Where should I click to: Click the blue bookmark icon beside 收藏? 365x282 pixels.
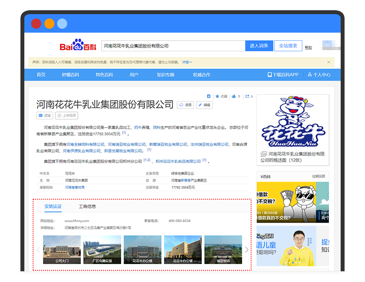click(x=209, y=96)
